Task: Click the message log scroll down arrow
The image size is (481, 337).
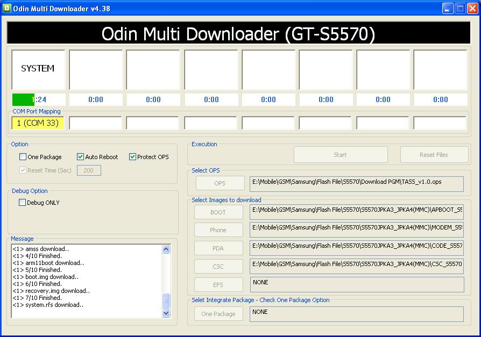Action: tap(166, 313)
